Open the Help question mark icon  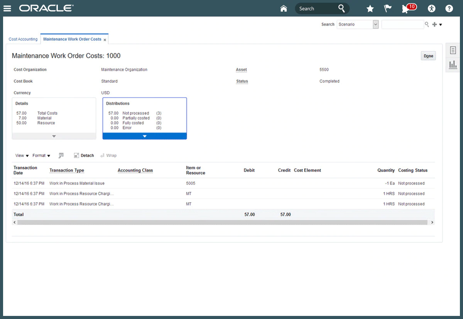tap(449, 8)
